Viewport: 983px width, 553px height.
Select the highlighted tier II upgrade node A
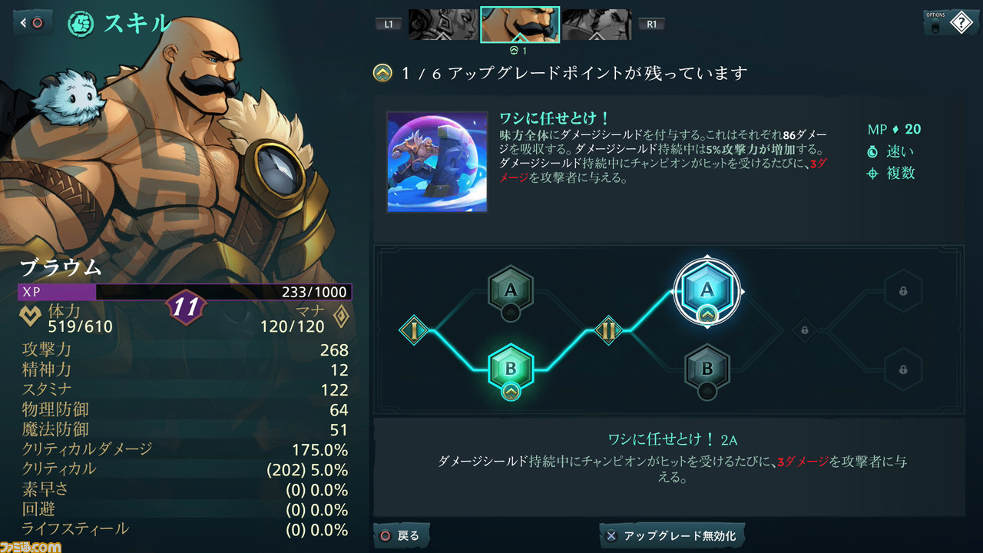707,290
